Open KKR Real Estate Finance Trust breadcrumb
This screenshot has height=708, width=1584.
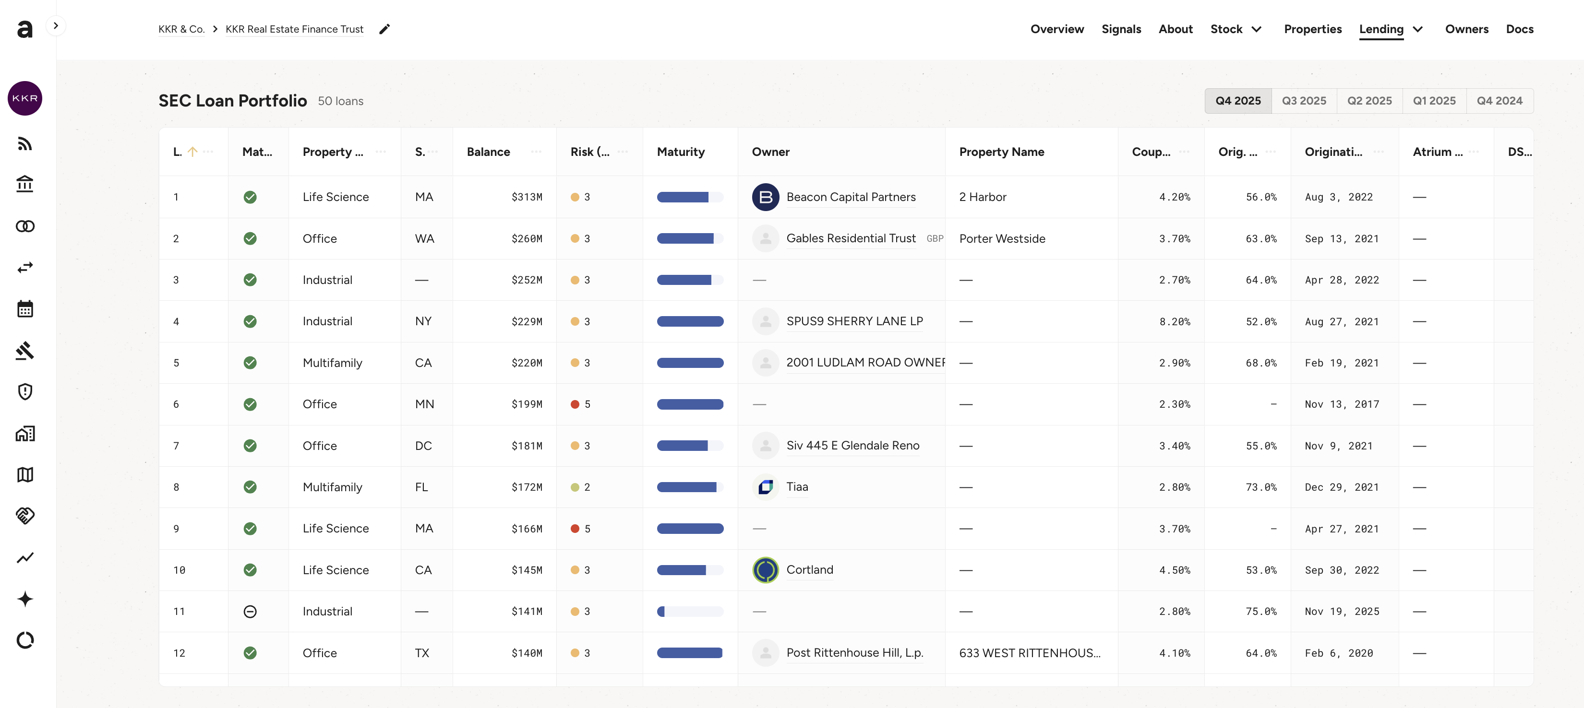pyautogui.click(x=295, y=29)
